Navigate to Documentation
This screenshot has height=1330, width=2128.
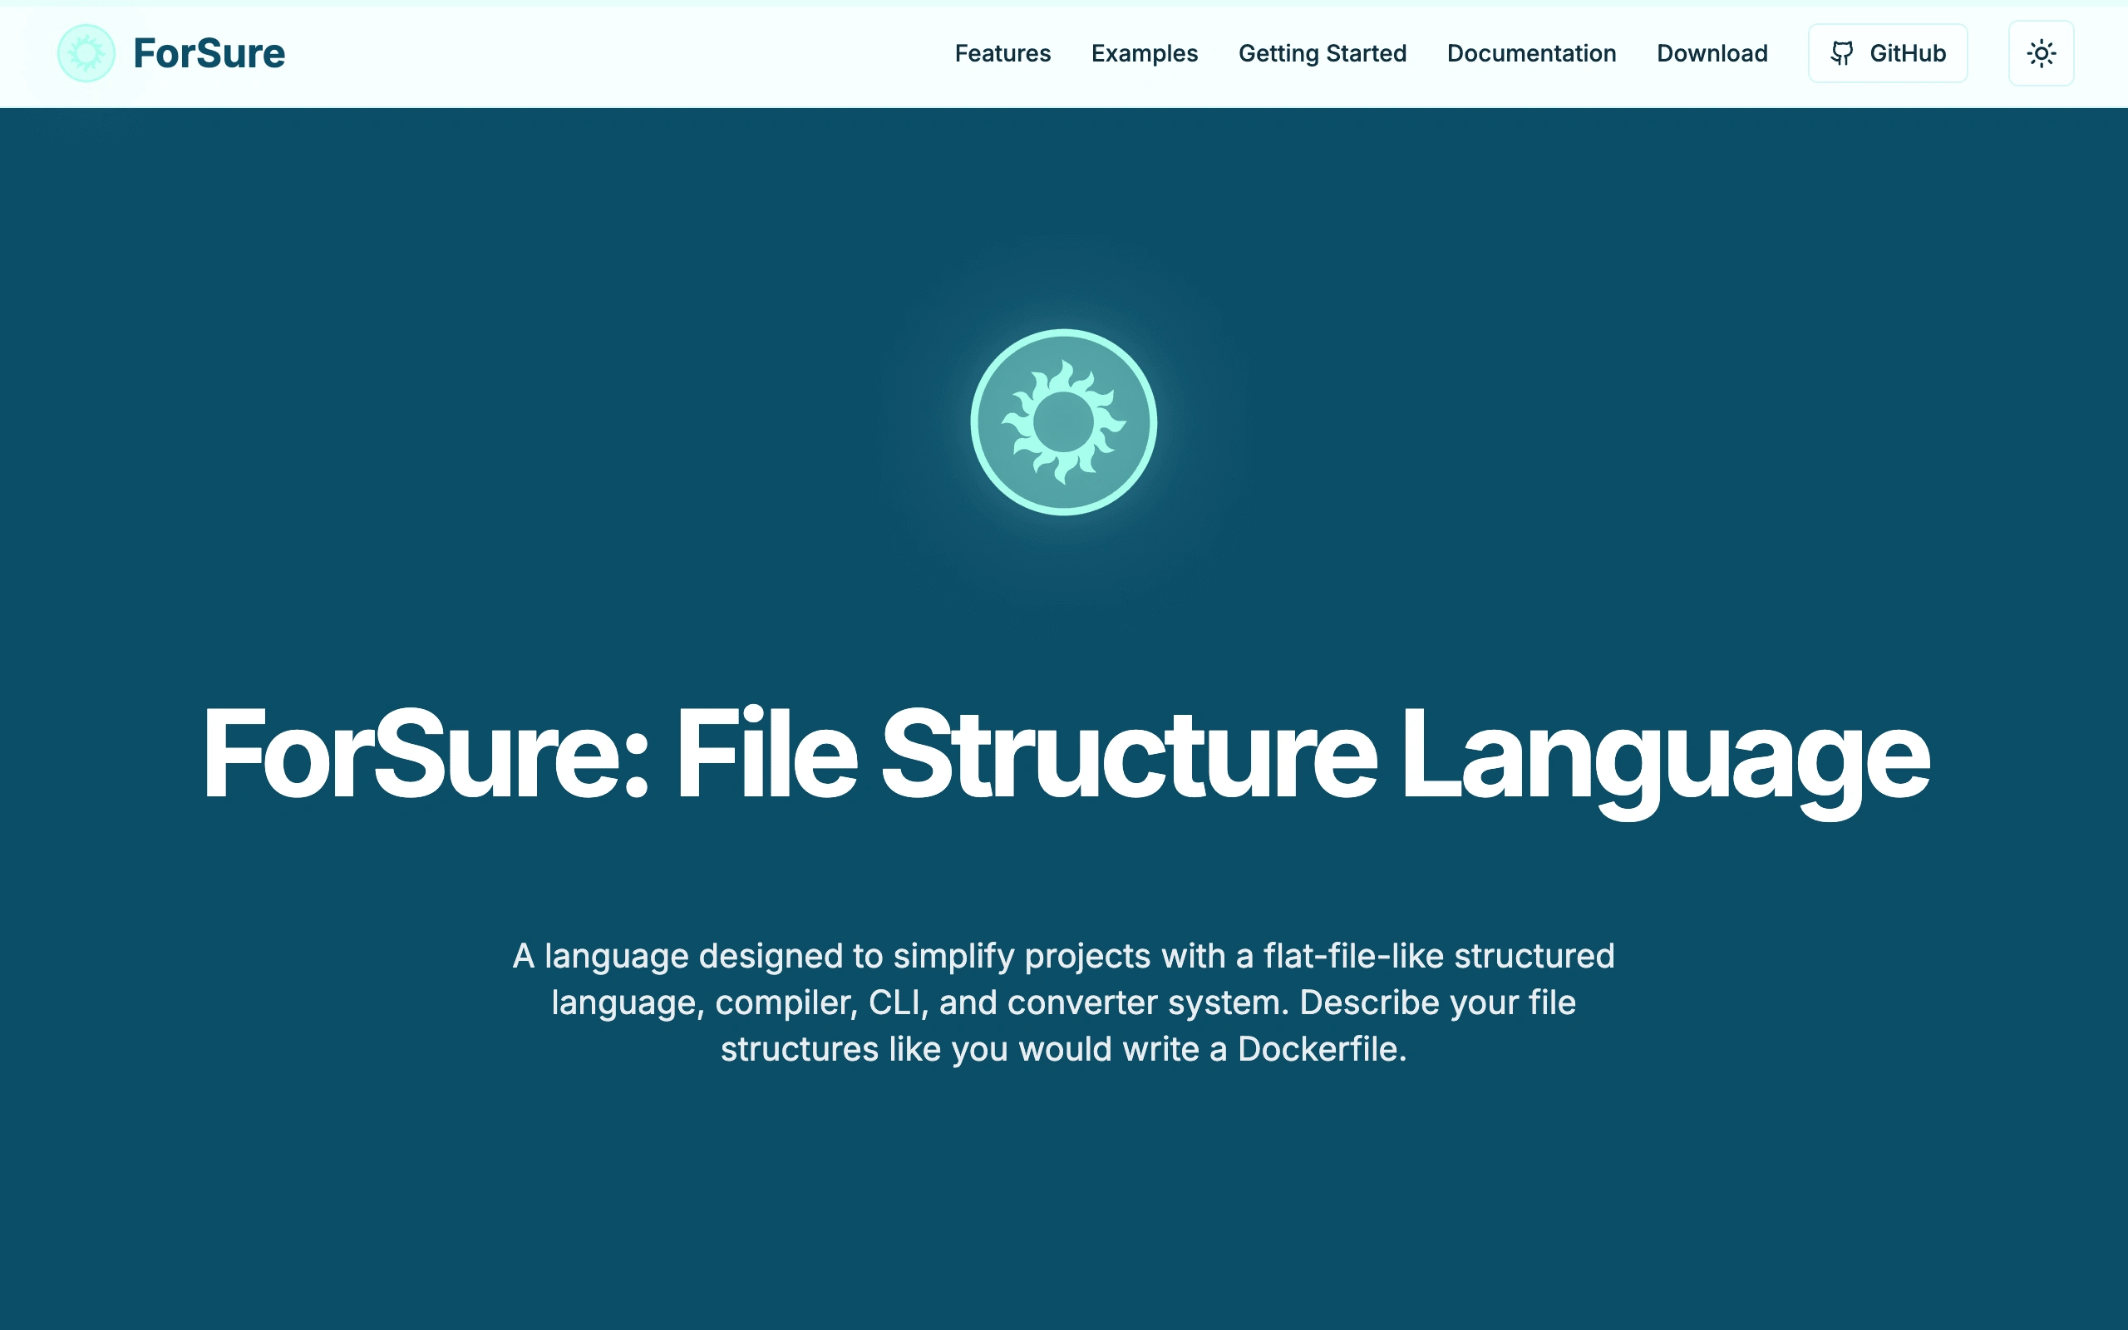point(1531,54)
